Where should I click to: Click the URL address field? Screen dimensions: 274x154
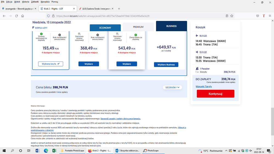[140, 16]
